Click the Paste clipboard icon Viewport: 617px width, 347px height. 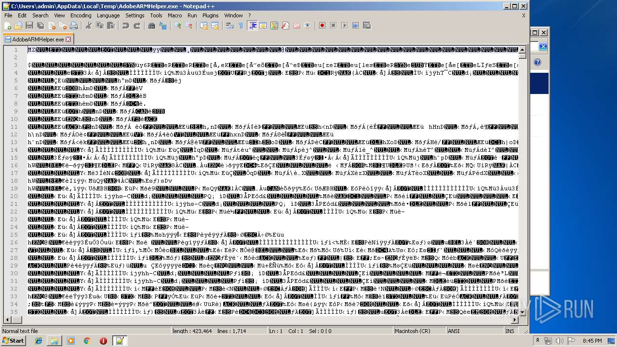[x=111, y=26]
